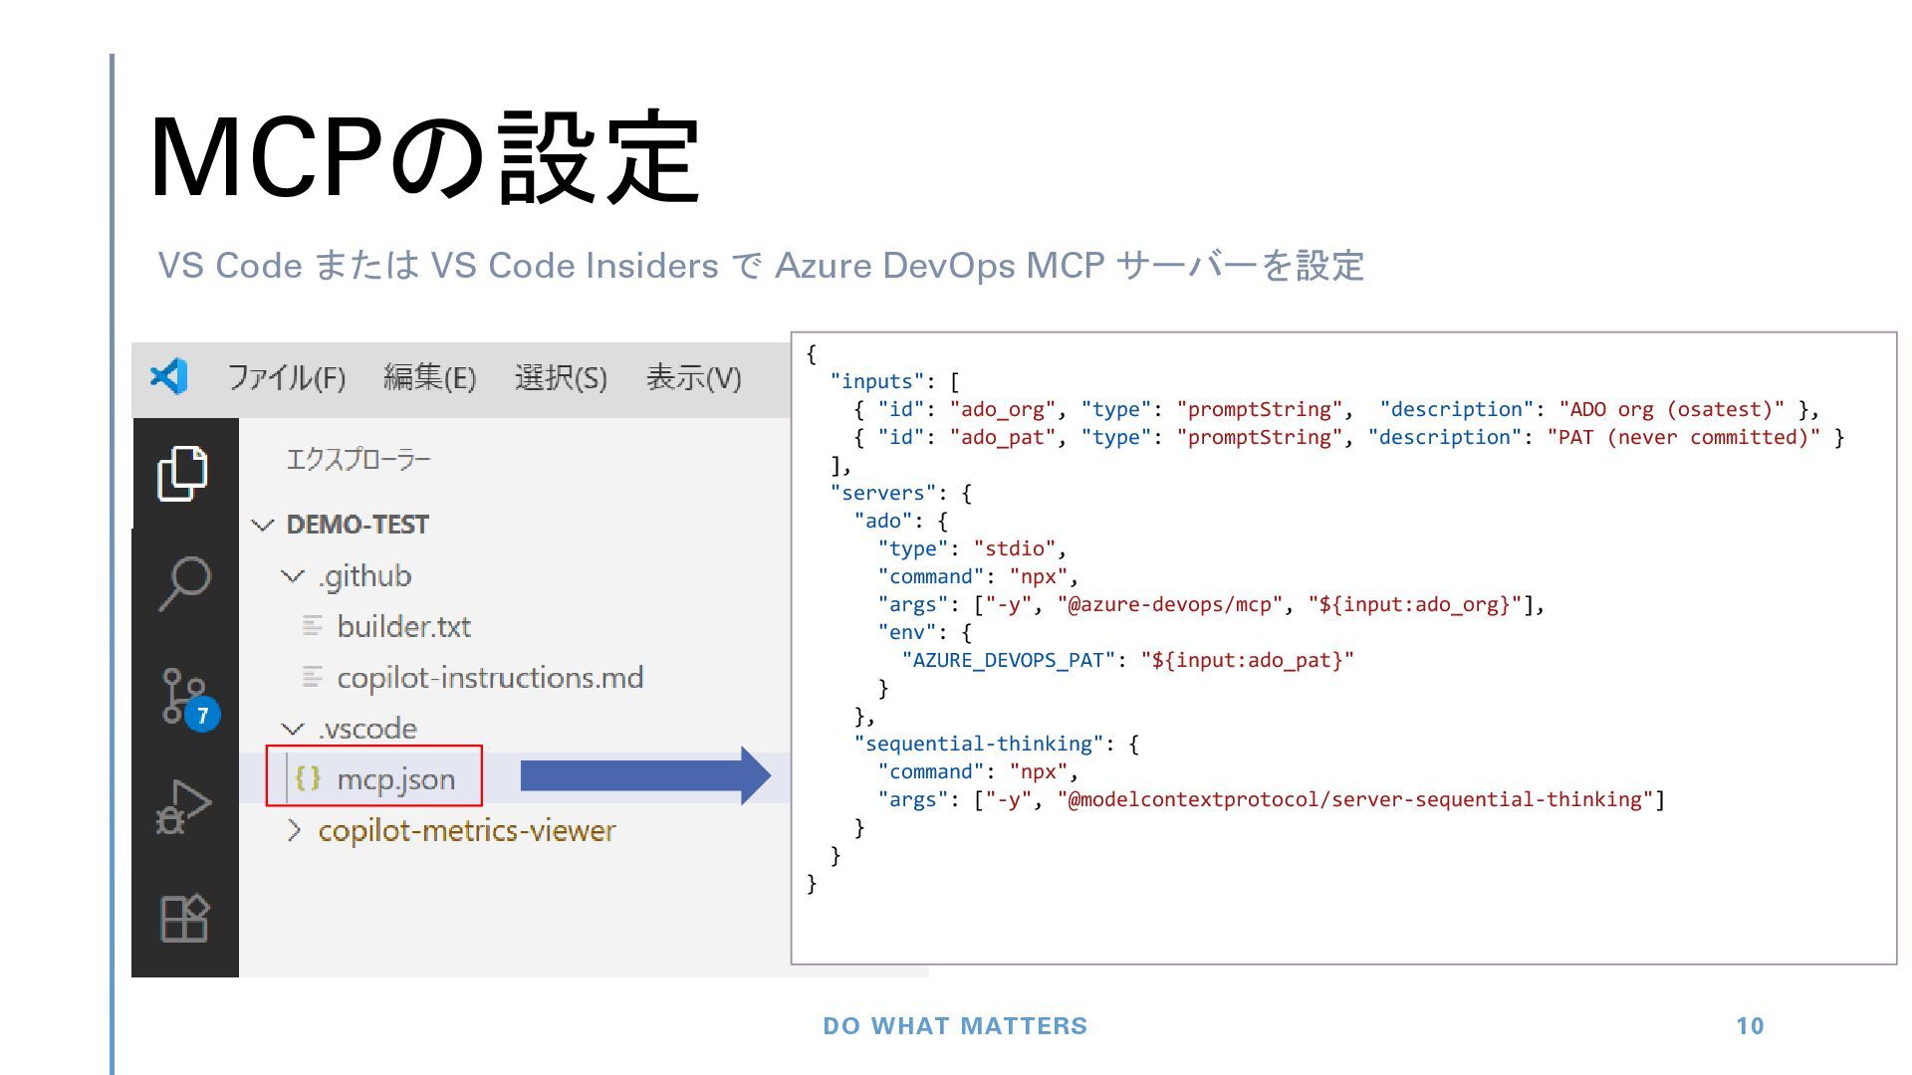Image resolution: width=1912 pixels, height=1075 pixels.
Task: Select the copilot-instructions.md file
Action: [490, 677]
